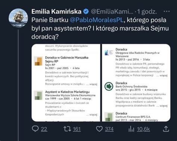Click the share upload icon
Image resolution: width=177 pixels, height=141 pixels.
pos(166,129)
